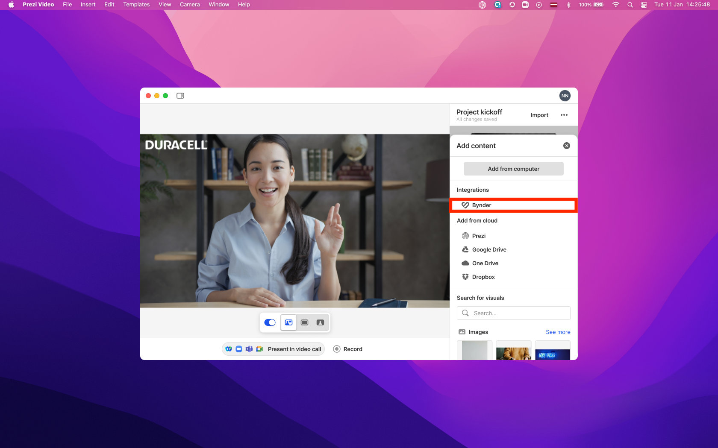This screenshot has height=448, width=718.
Task: Close the Add content panel
Action: (x=567, y=146)
